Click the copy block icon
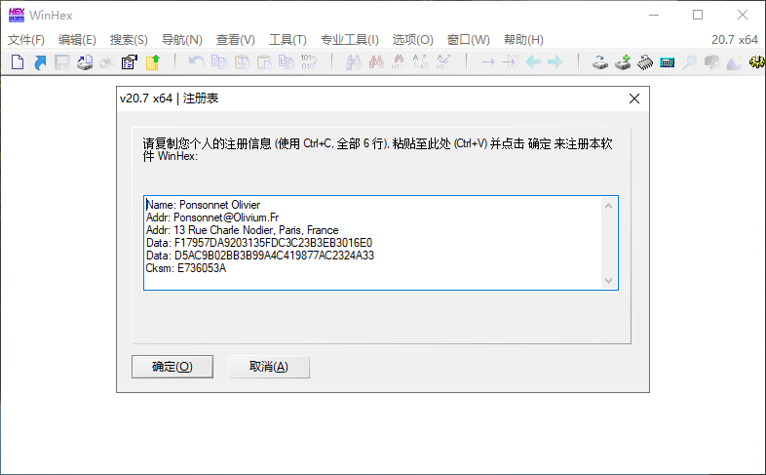This screenshot has width=766, height=475. click(219, 62)
